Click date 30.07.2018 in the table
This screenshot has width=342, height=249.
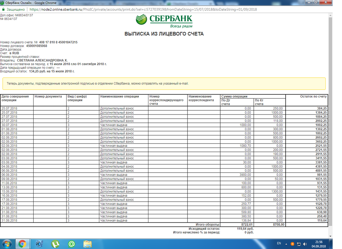[x=9, y=125]
